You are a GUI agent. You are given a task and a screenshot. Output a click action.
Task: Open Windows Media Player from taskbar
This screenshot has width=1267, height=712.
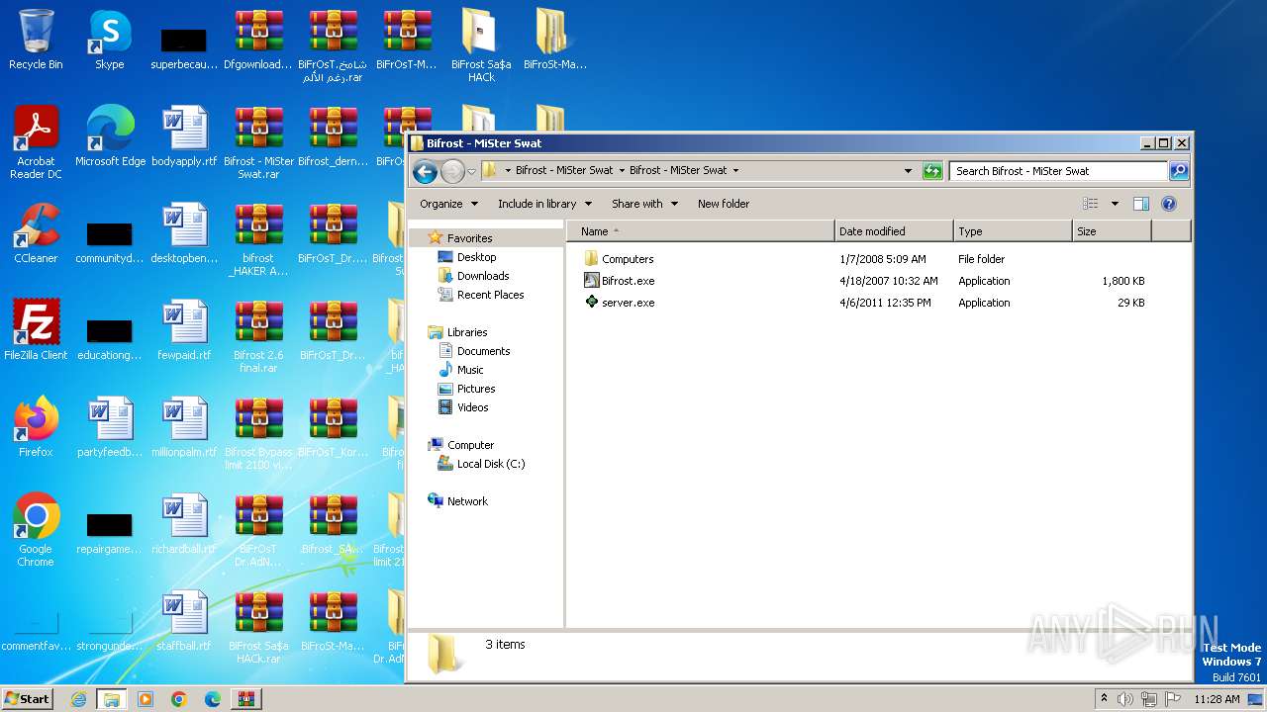pyautogui.click(x=146, y=699)
